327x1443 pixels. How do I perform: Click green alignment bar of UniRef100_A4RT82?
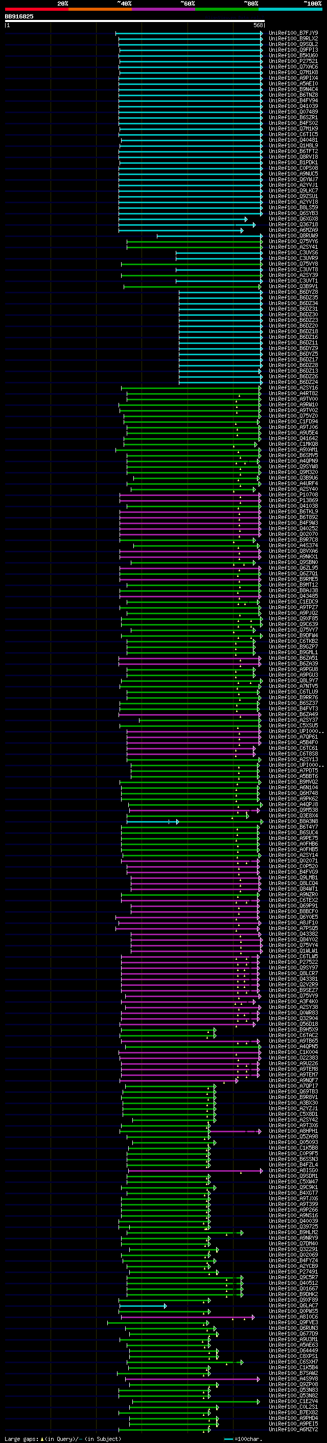click(x=194, y=393)
